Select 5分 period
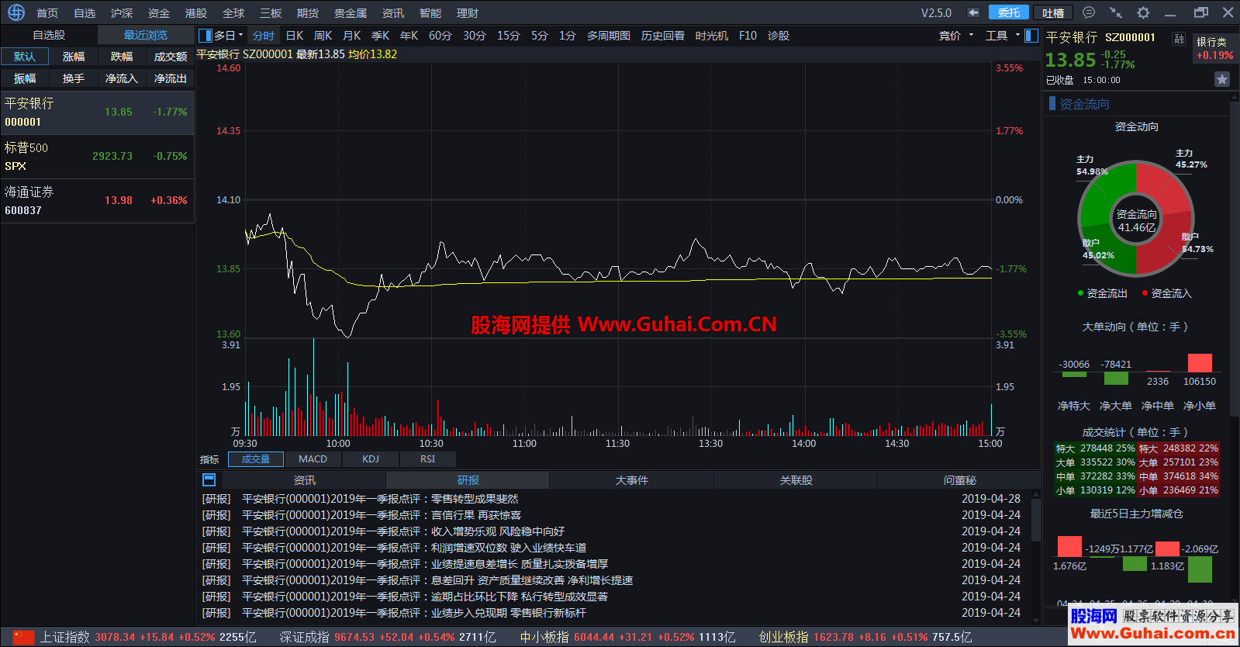The image size is (1240, 647). coord(540,36)
